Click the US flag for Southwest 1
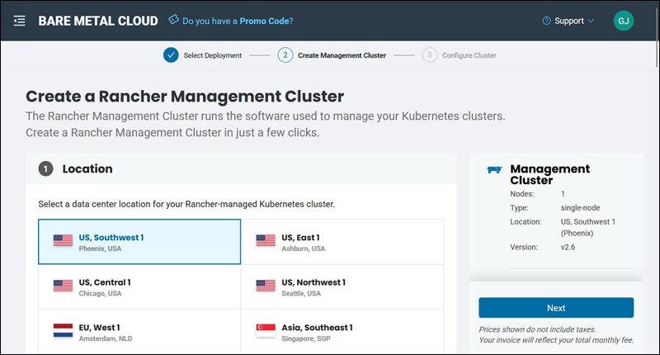Viewport: 660px width, 355px height. pos(64,240)
